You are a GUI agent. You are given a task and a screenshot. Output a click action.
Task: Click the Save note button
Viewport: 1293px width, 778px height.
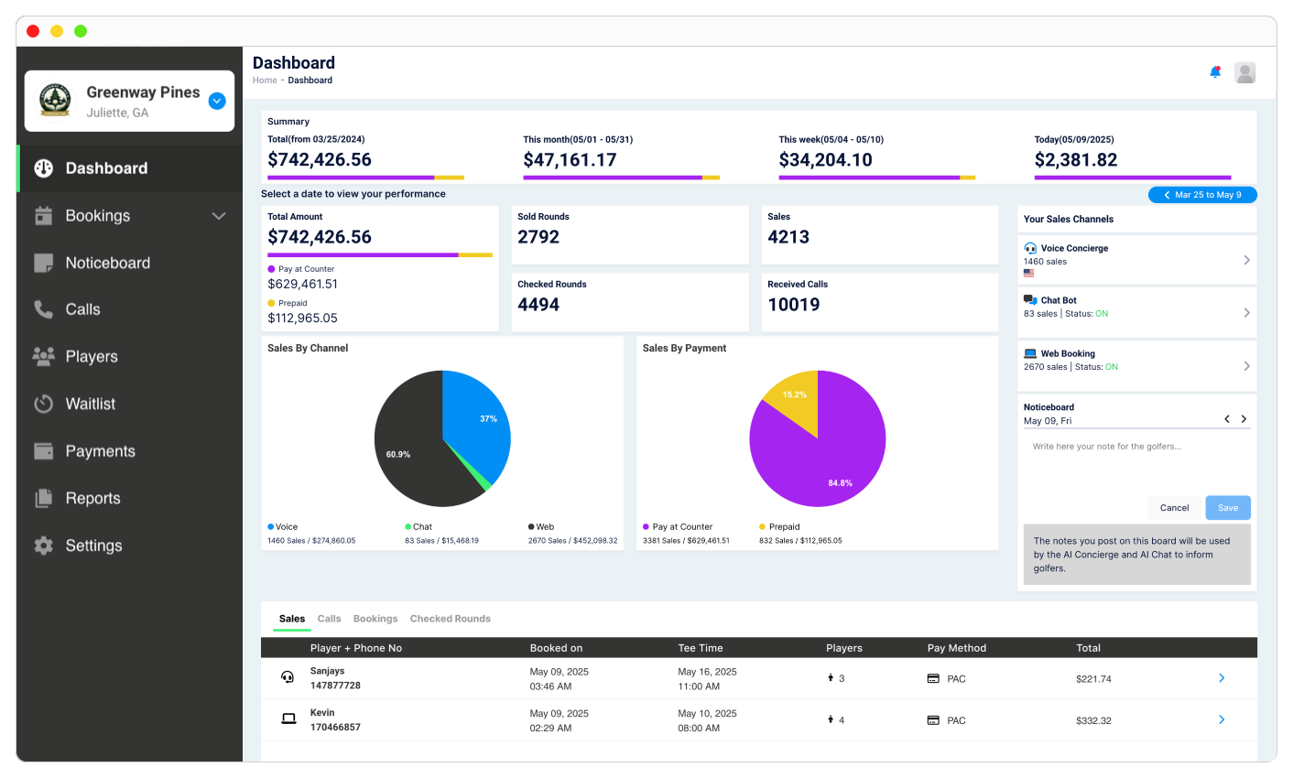coord(1227,508)
